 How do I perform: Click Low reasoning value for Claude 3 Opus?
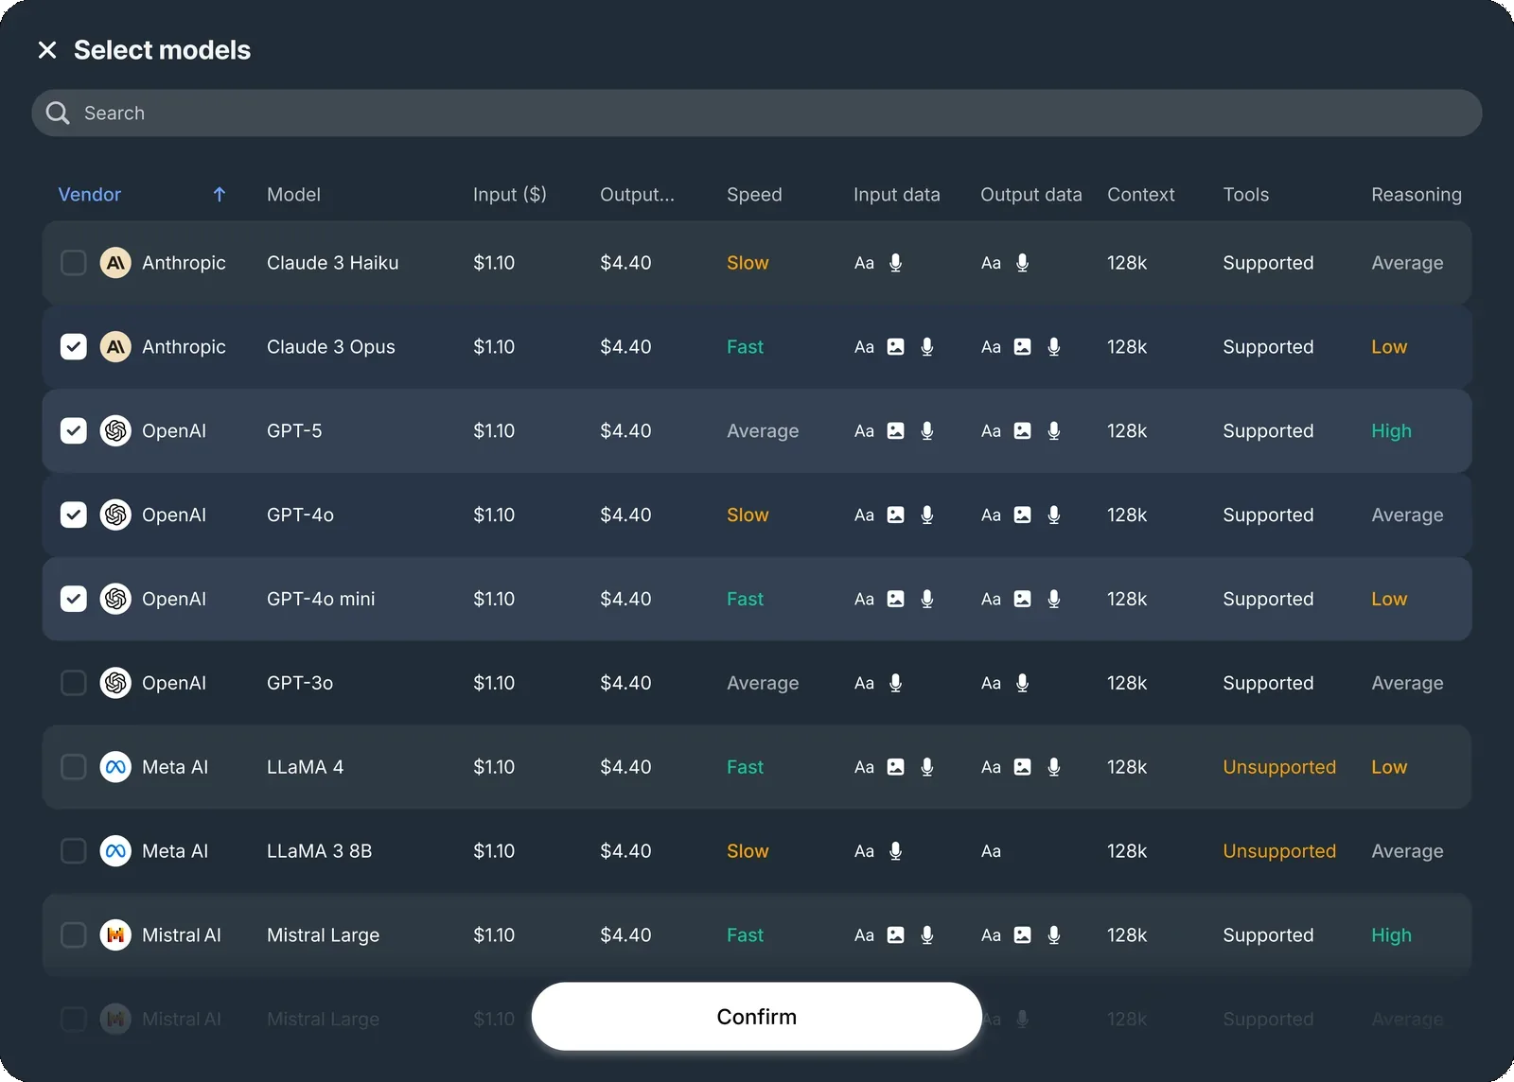tap(1389, 347)
